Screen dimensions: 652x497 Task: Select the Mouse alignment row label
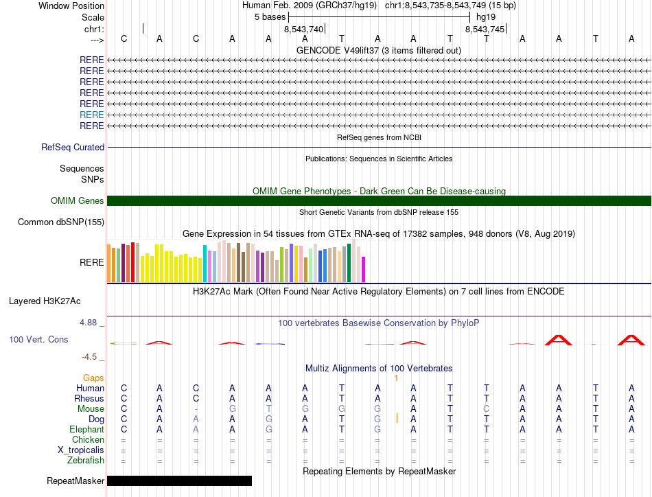coord(91,409)
